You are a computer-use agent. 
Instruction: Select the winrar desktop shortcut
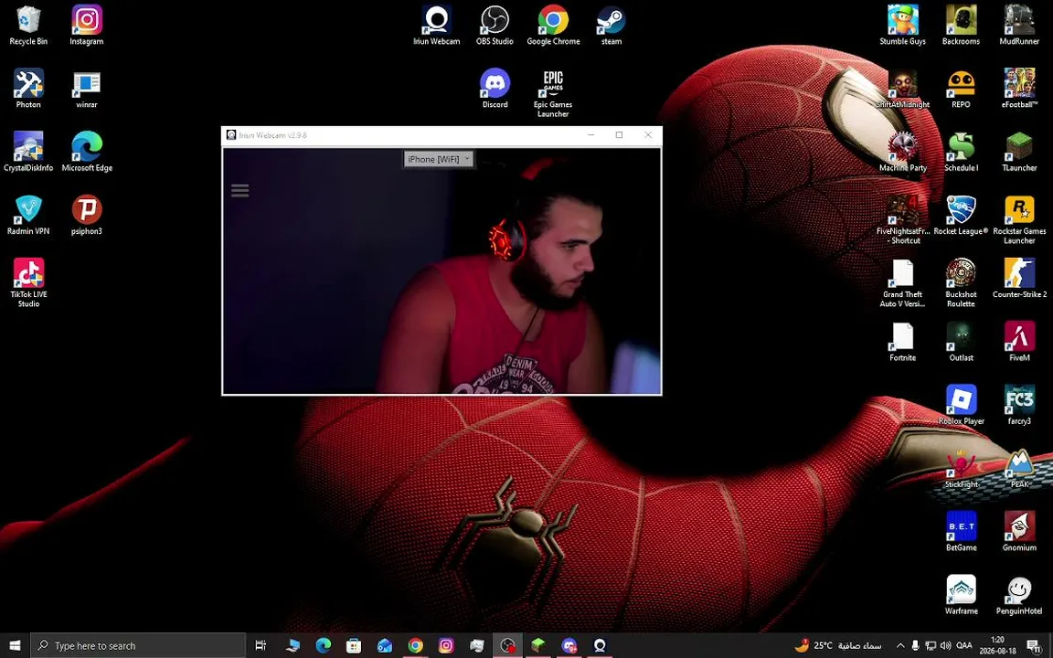click(87, 89)
